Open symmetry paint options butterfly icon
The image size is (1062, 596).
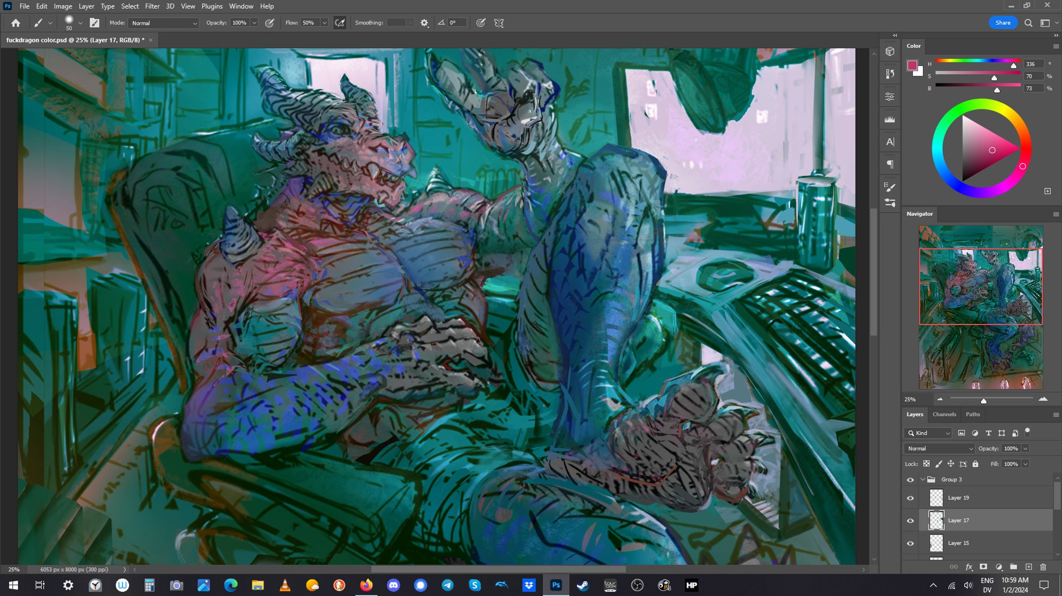499,23
